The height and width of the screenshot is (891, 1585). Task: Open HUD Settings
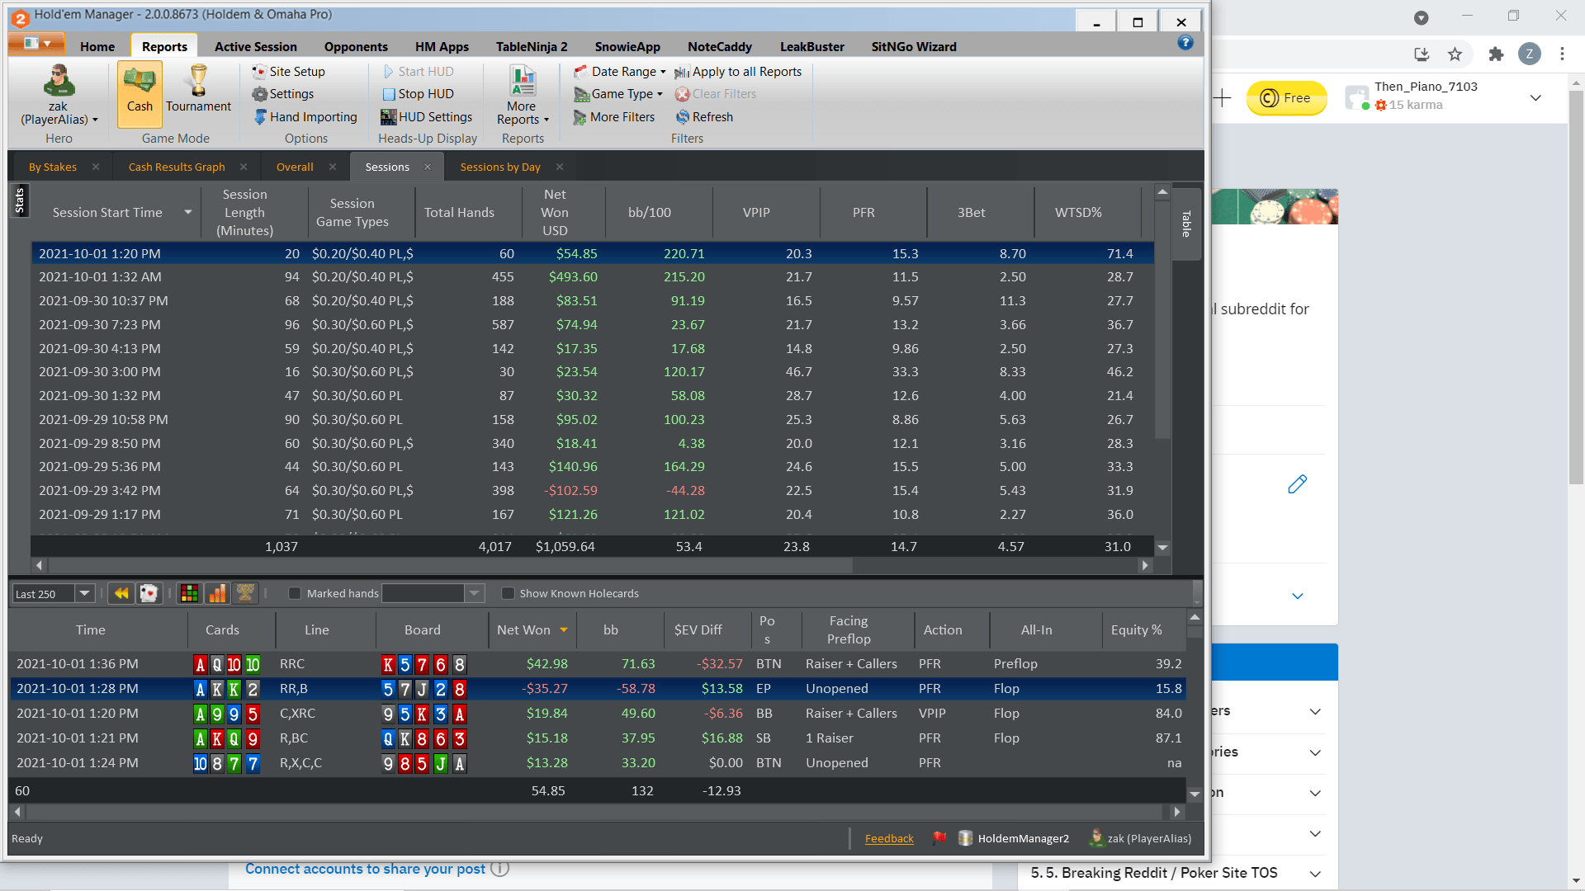[x=427, y=117]
